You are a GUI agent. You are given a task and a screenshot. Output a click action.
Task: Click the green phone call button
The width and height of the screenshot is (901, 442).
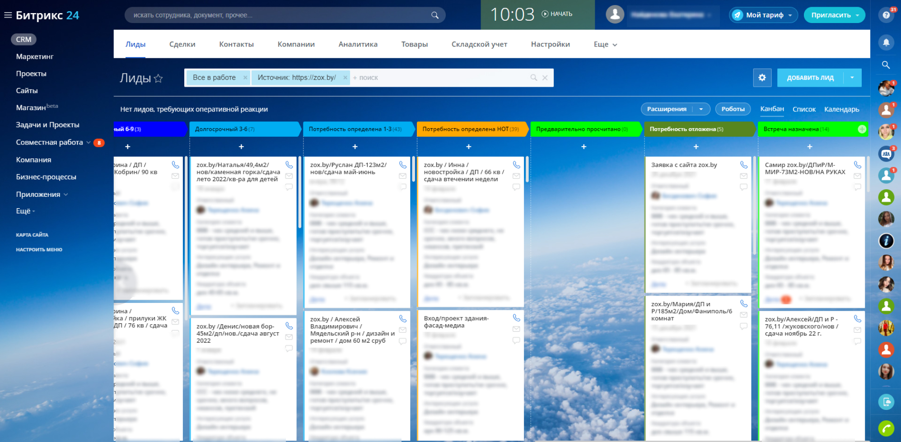[x=886, y=428]
